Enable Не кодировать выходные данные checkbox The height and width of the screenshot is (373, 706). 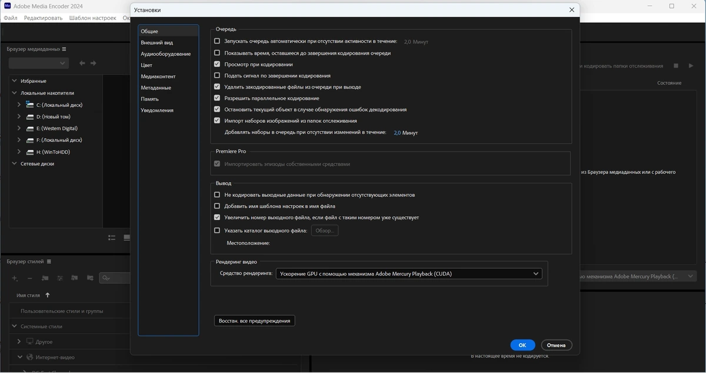pyautogui.click(x=217, y=194)
